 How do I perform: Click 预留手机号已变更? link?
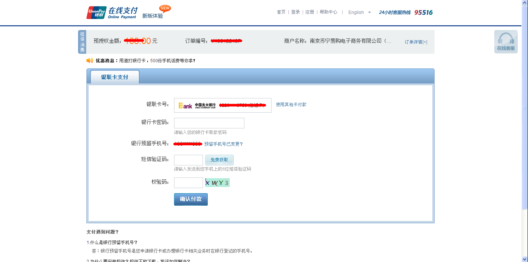click(224, 144)
